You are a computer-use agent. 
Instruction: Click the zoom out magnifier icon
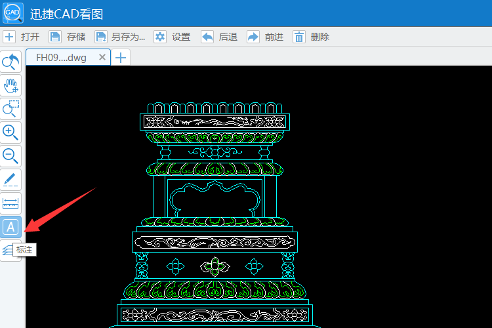point(10,156)
